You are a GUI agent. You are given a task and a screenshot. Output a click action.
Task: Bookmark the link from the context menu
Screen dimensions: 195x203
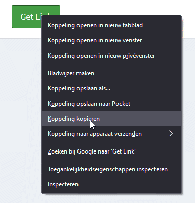pyautogui.click(x=111, y=73)
